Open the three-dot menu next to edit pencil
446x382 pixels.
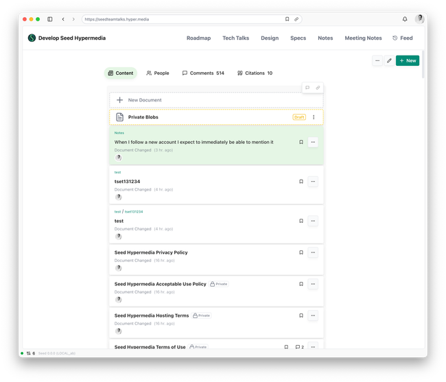(377, 61)
